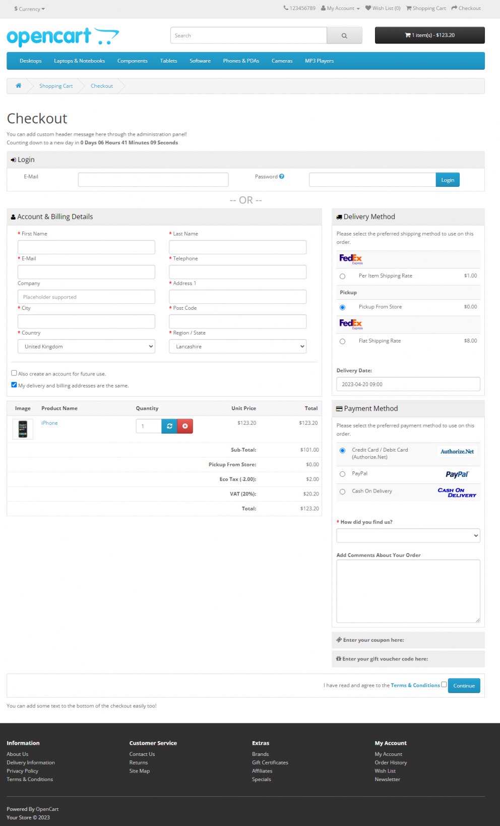Click the search magnifier button

tap(344, 36)
